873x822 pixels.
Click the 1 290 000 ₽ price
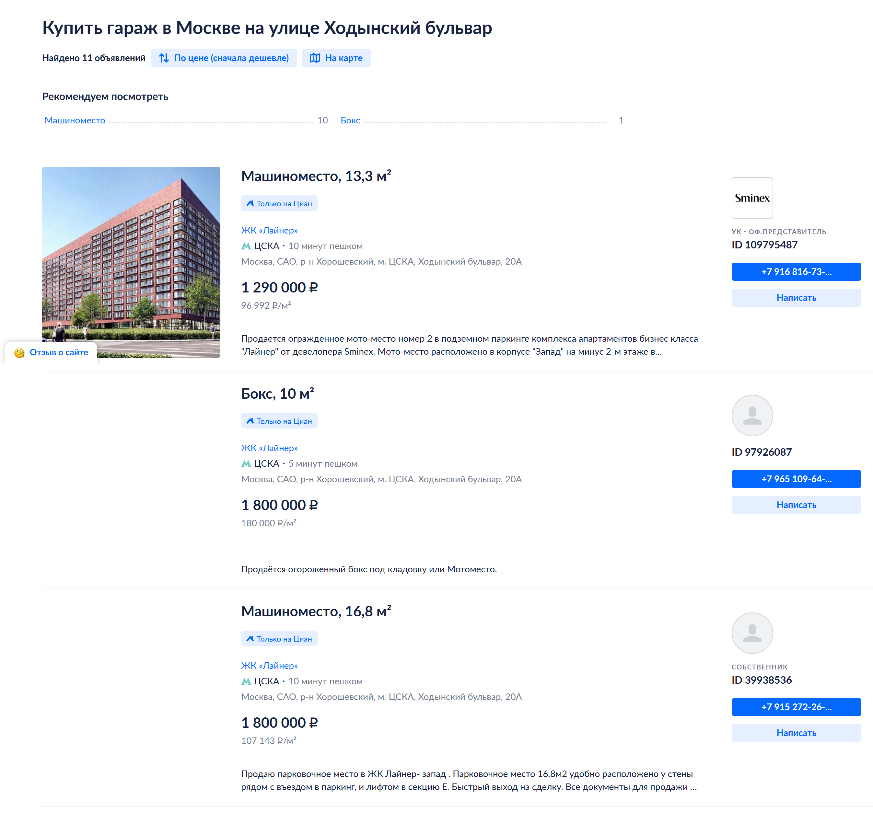coord(279,288)
